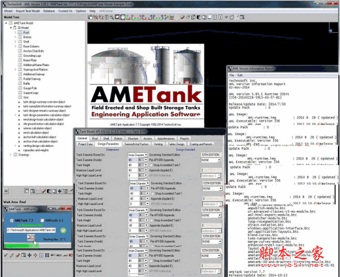Open the Database menu
Image resolution: width=340 pixels, height=277 pixels.
pos(49,11)
